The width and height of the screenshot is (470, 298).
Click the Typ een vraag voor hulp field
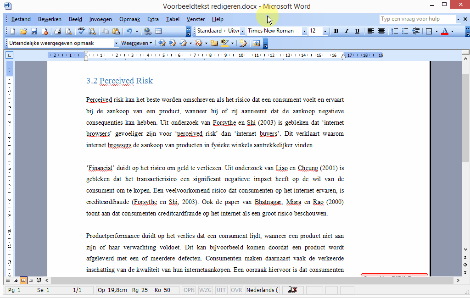coord(417,19)
